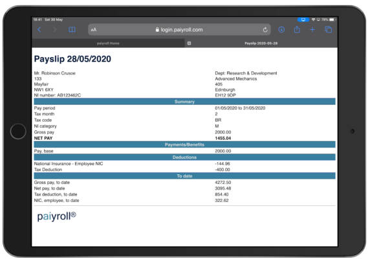Click the Tax code value BR
368x259 pixels.
(x=218, y=120)
